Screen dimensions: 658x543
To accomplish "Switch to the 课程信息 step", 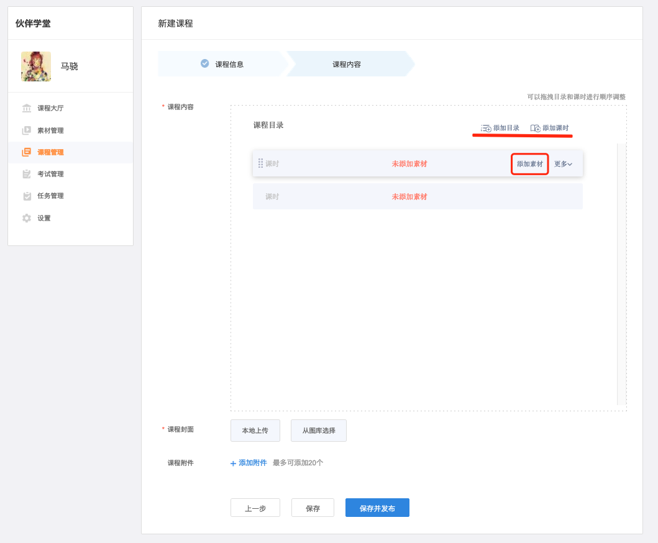I will [x=223, y=64].
